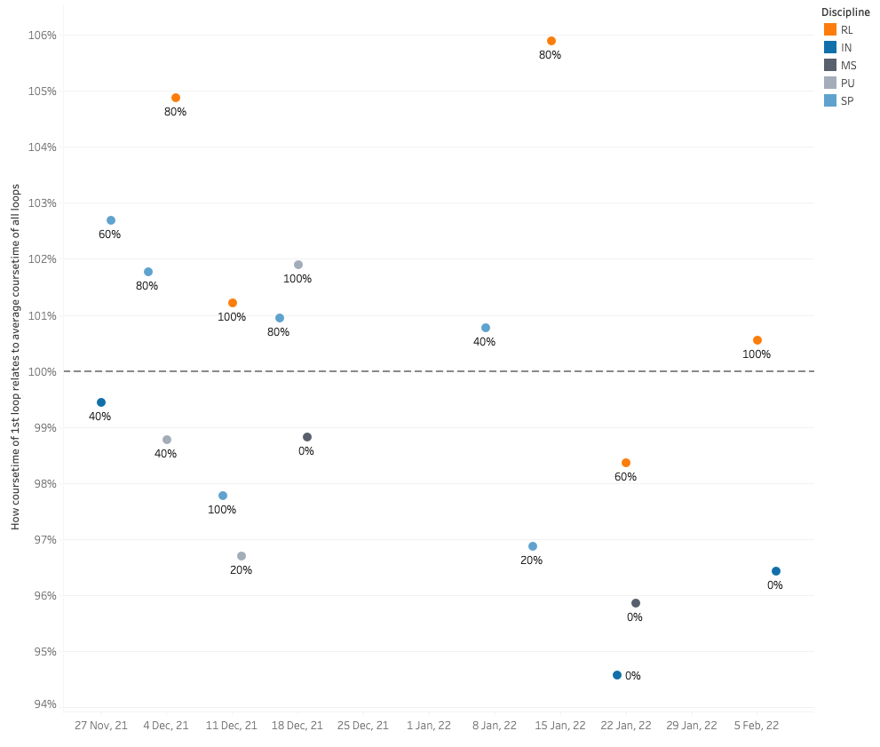Select the light gray point labeled 40%
This screenshot has width=880, height=747.
pyautogui.click(x=167, y=440)
